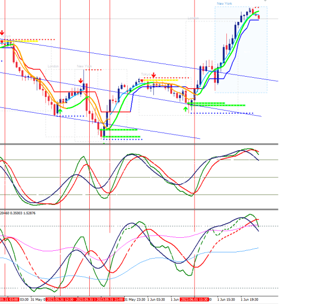Select the 1 Jun 19:30 time axis label
Screen dimensions: 326x304
pyautogui.click(x=249, y=299)
